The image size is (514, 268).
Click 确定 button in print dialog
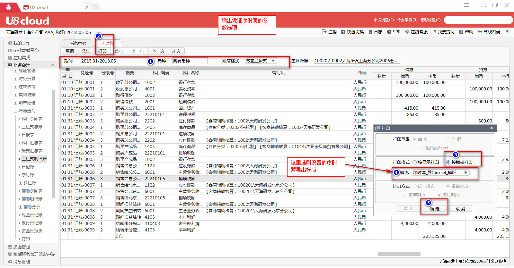434,209
